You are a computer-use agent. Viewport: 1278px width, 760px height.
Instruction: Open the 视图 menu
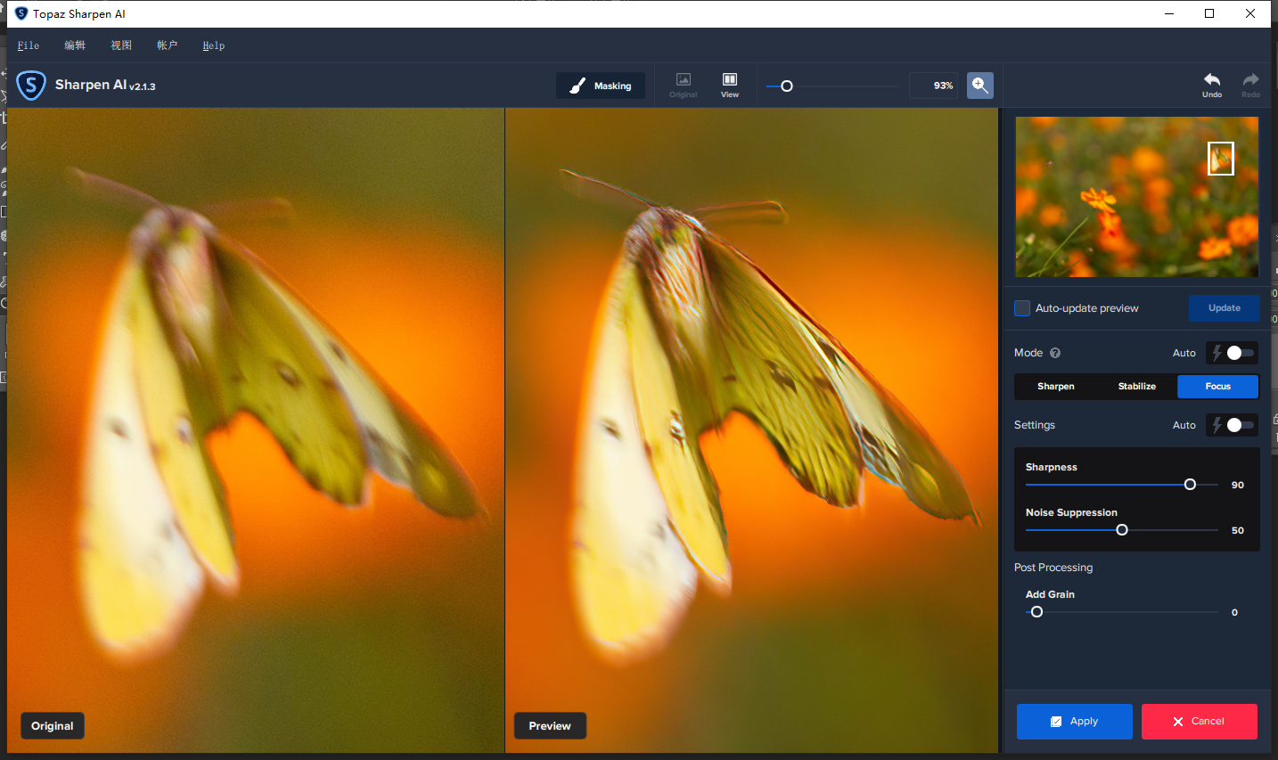point(121,45)
